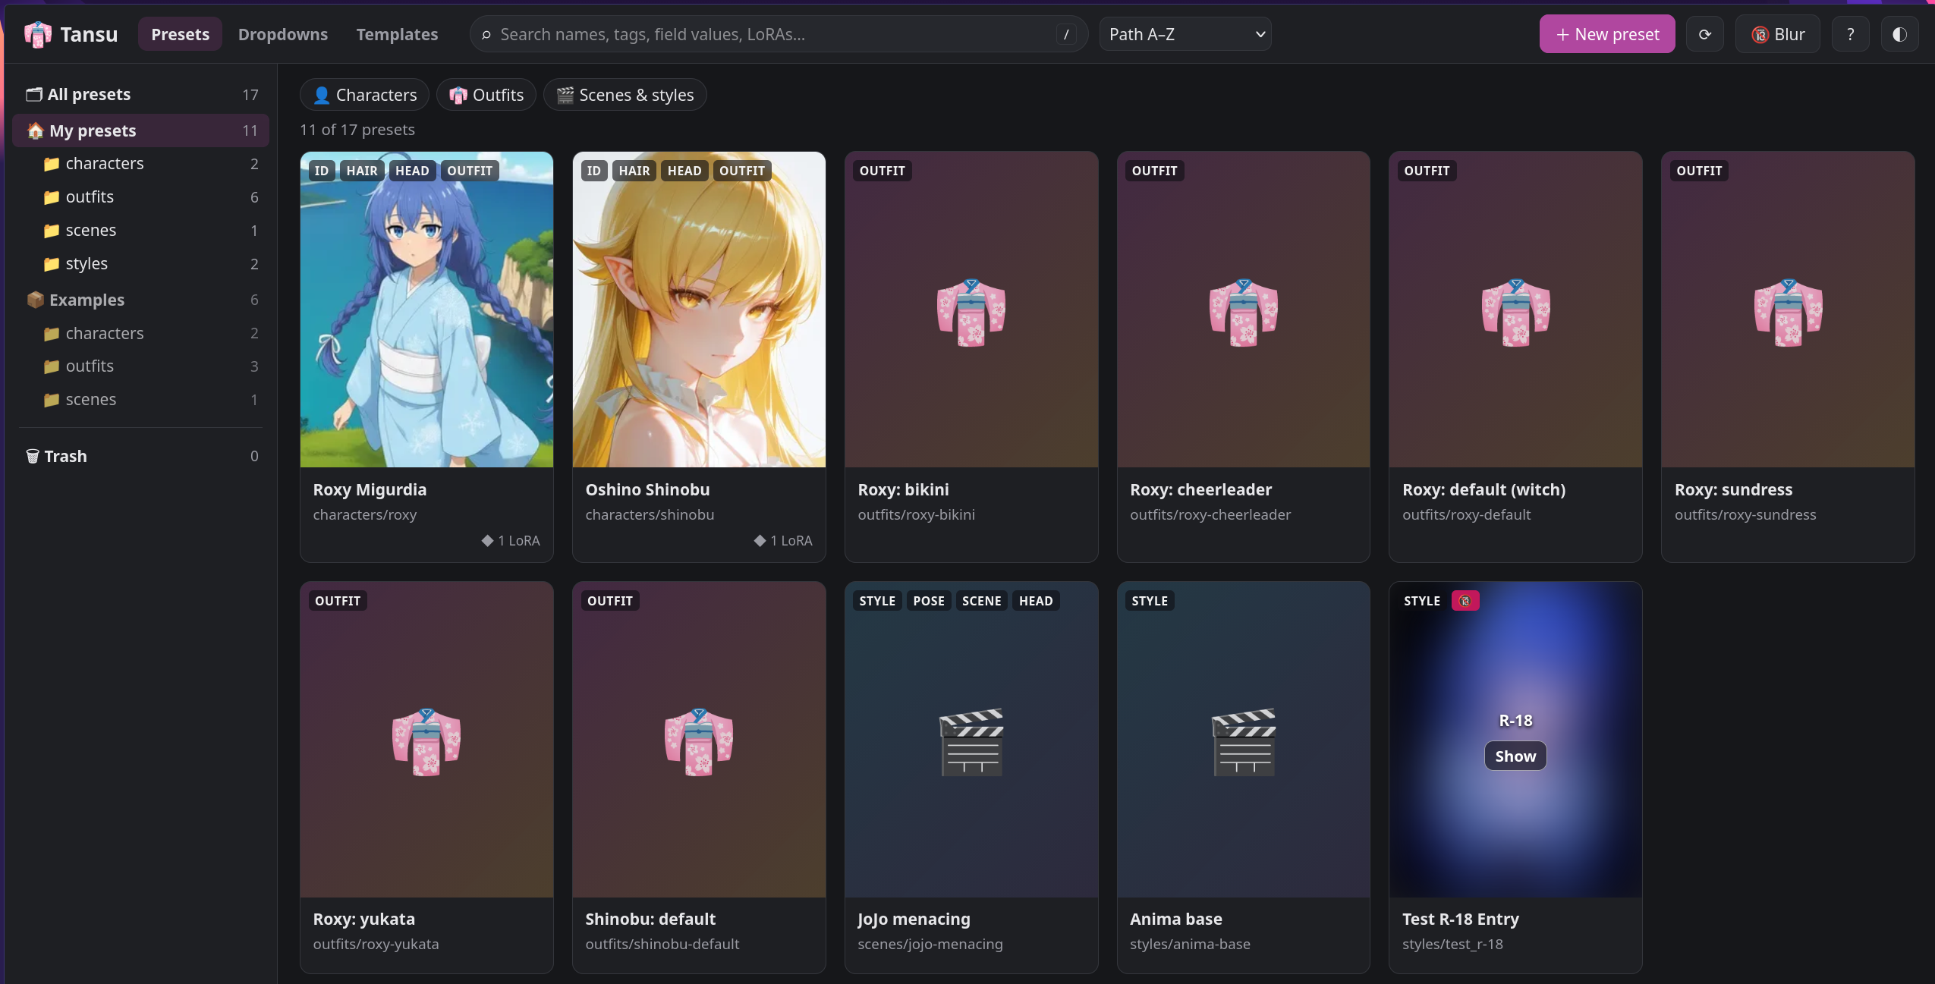Screen dimensions: 1935x984
Task: Click the kimono icon on Roxy: bikini card
Action: [971, 312]
